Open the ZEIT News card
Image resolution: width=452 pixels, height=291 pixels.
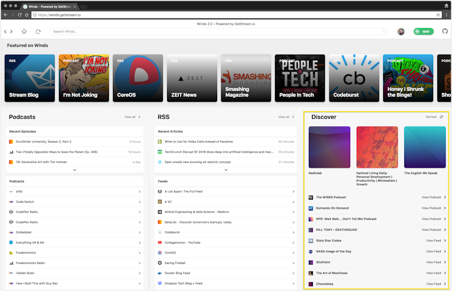[x=192, y=78]
